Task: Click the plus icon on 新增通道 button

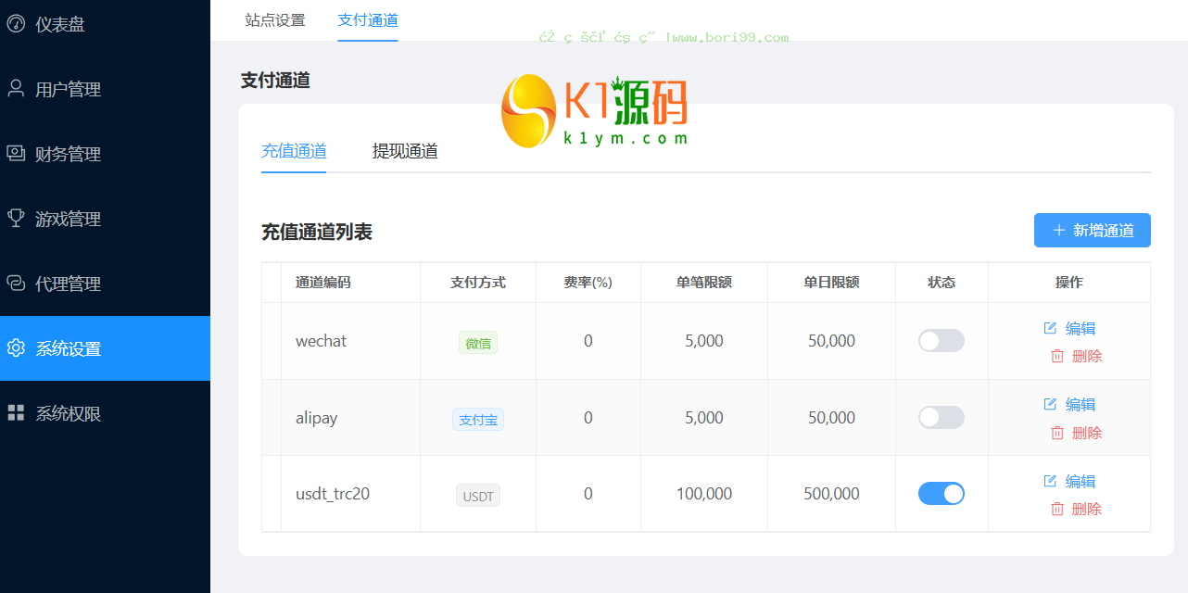Action: [1059, 231]
